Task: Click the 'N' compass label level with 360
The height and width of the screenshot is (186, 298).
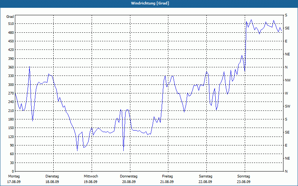Action: tap(286, 67)
